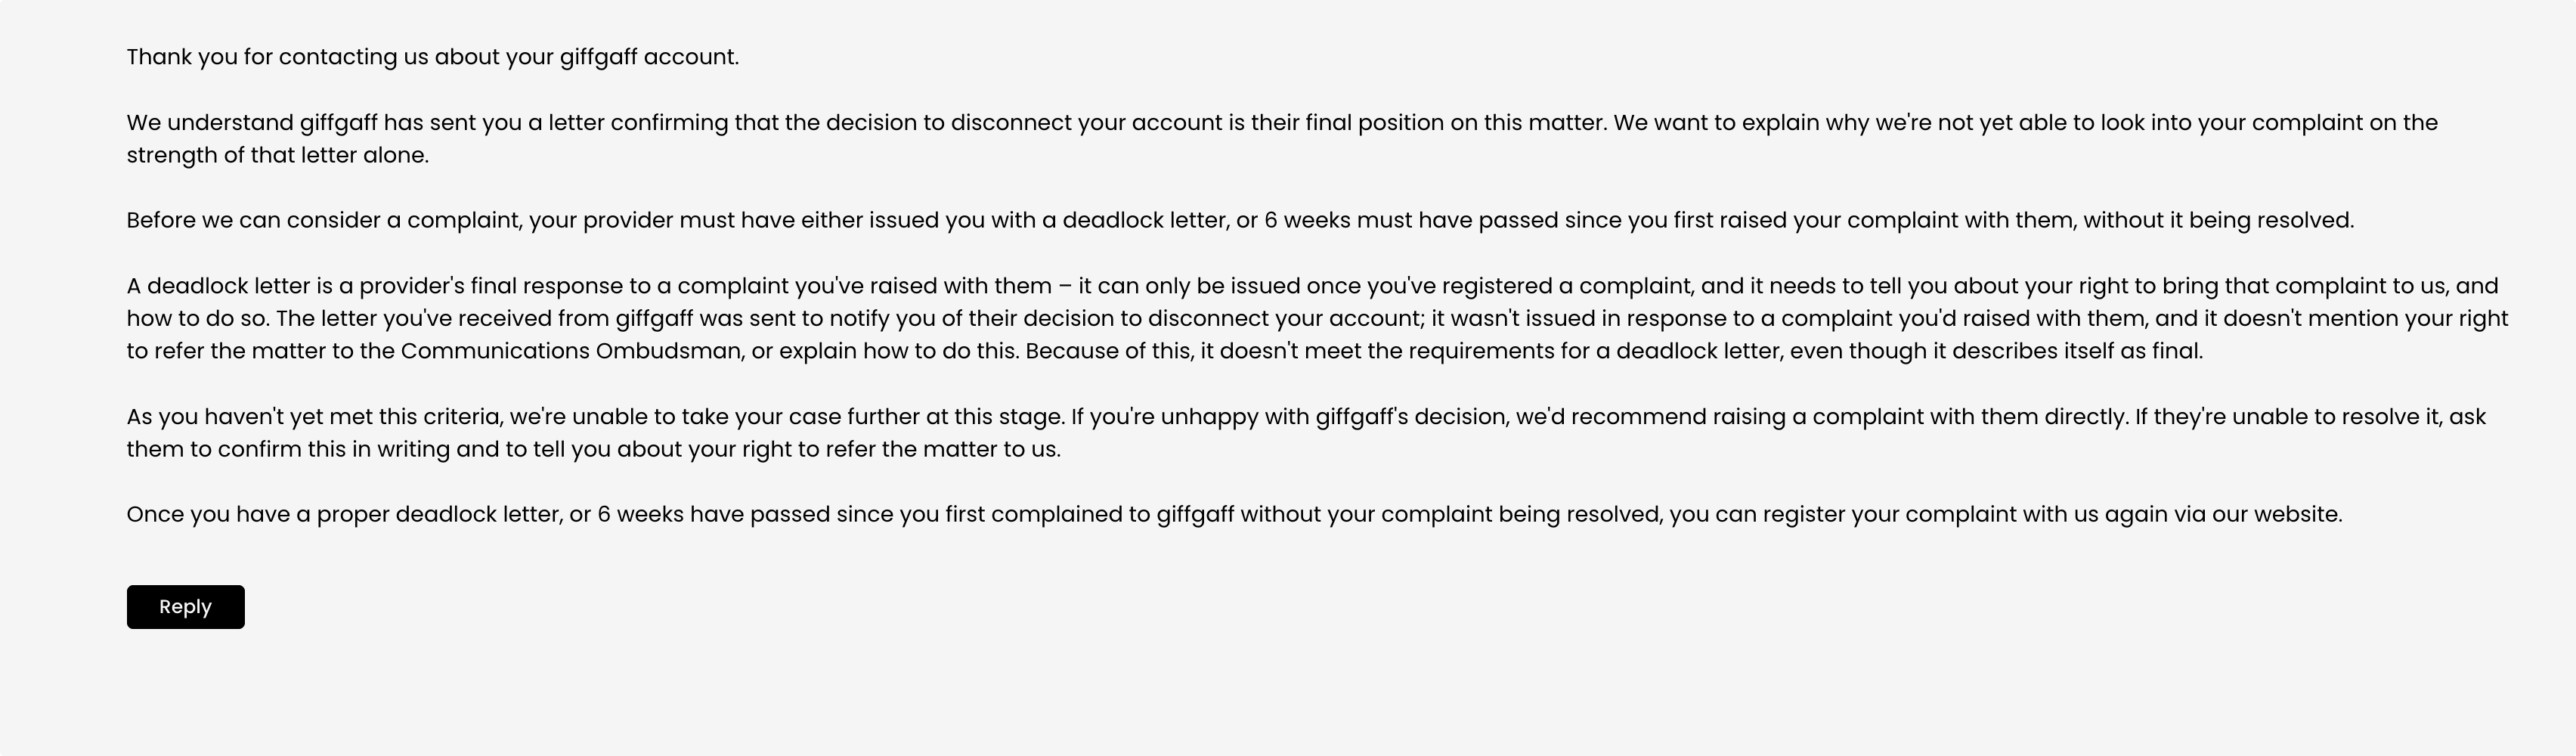Click the paragraph starting 'We understand giffgaff'
The height and width of the screenshot is (756, 2576).
click(x=1282, y=139)
